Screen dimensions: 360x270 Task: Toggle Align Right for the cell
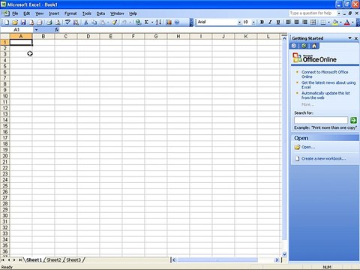pos(304,22)
